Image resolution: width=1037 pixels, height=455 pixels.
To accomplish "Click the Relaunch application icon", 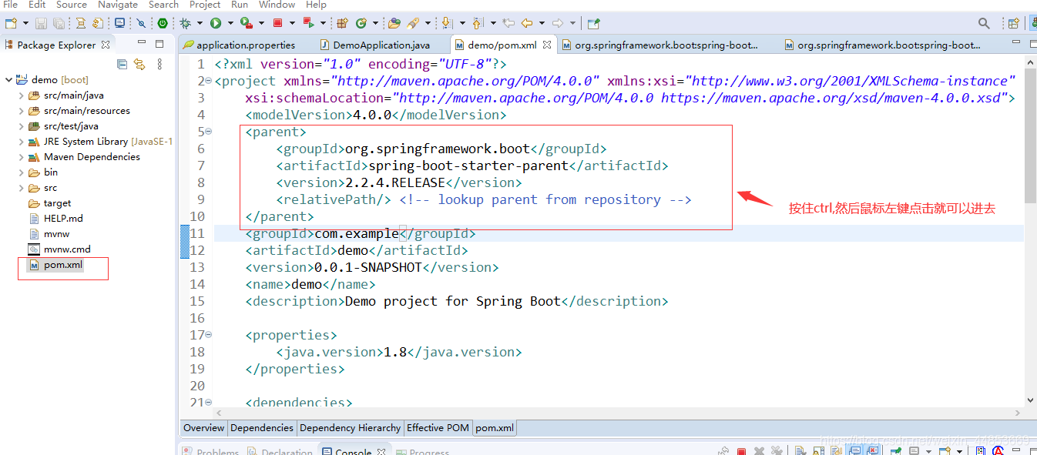I will pyautogui.click(x=308, y=23).
